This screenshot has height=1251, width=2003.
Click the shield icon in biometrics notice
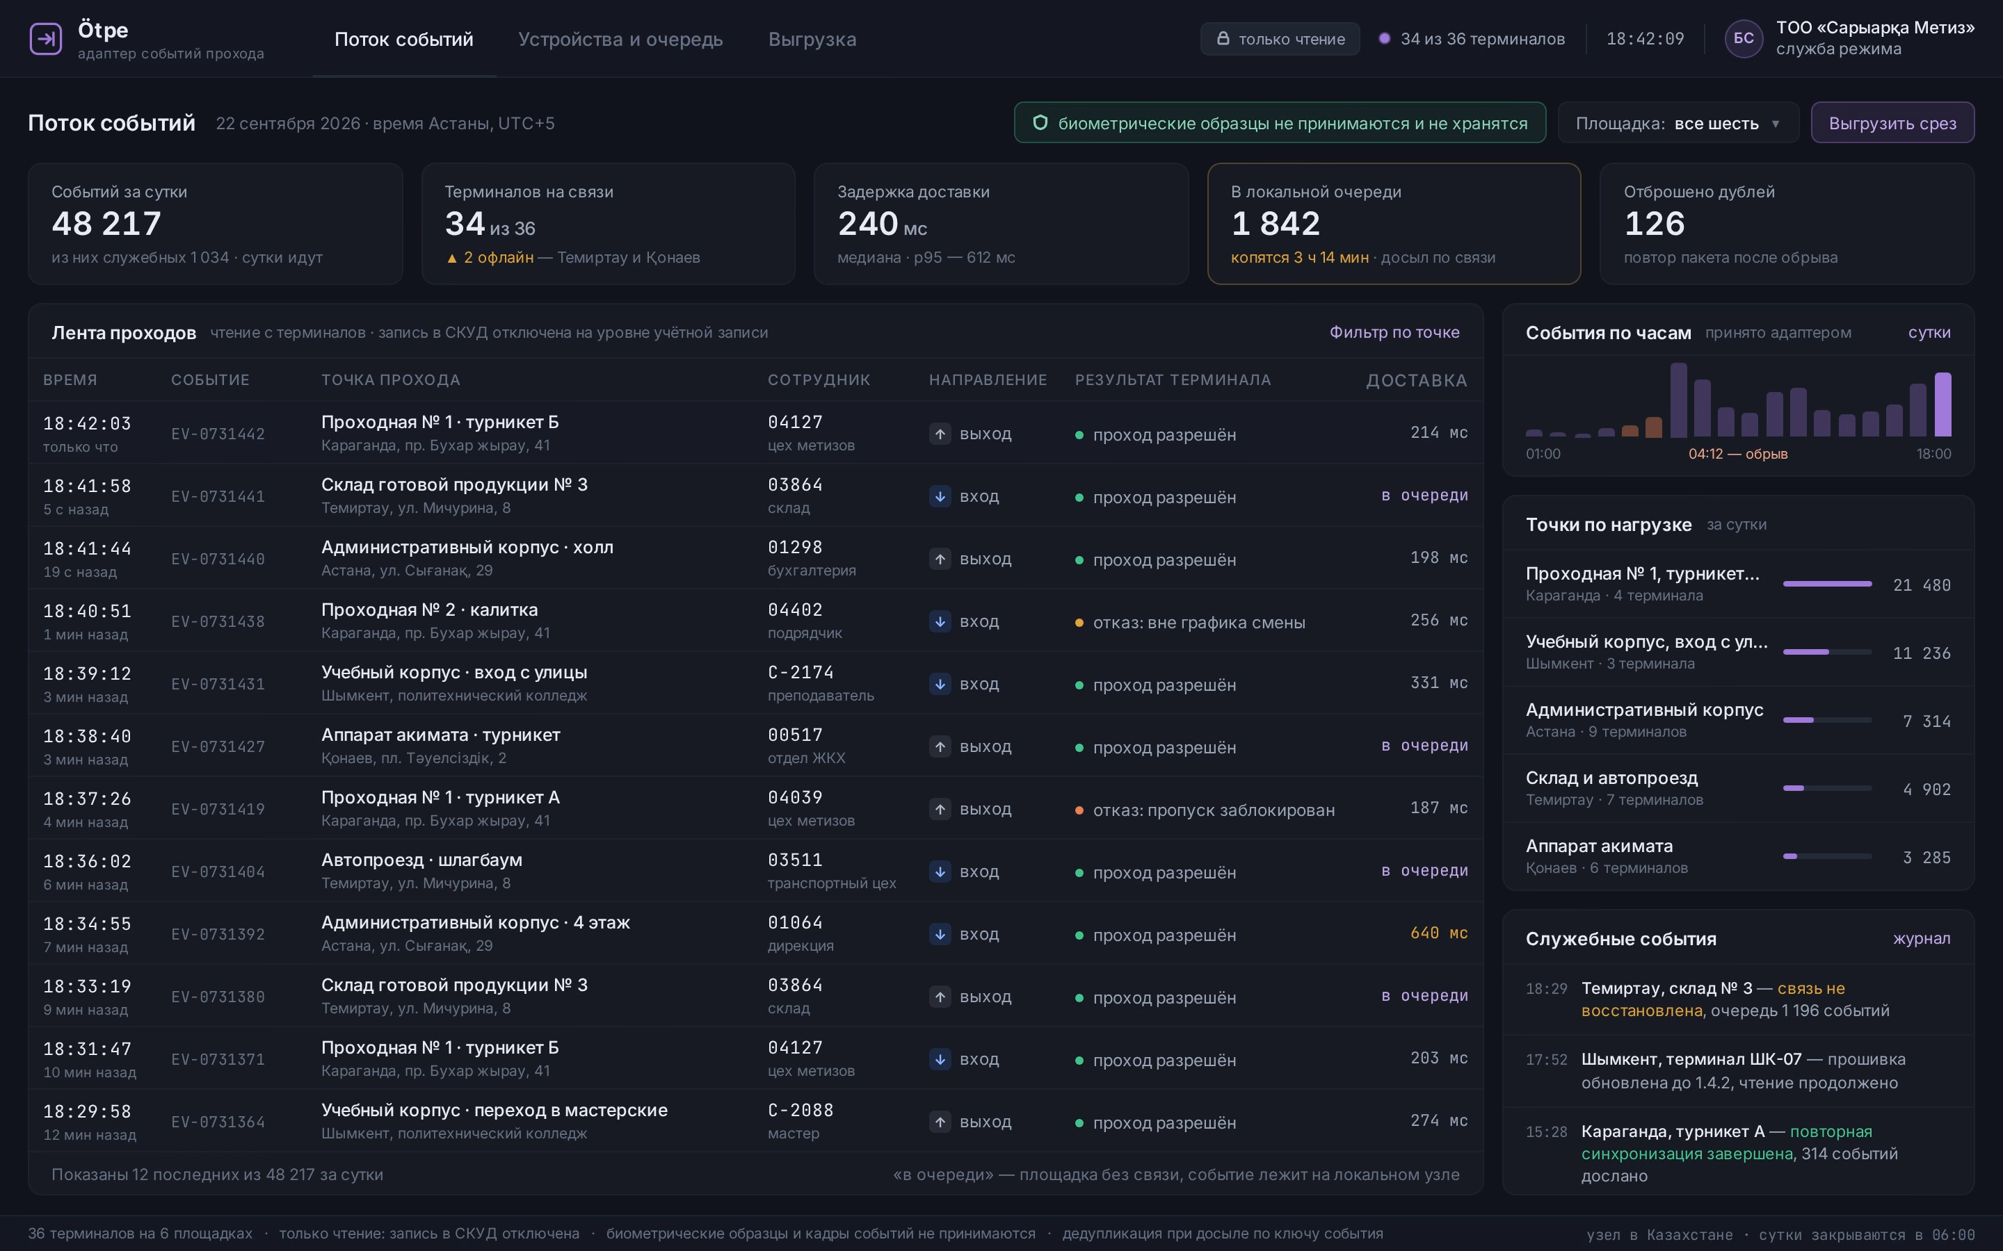pos(1040,122)
